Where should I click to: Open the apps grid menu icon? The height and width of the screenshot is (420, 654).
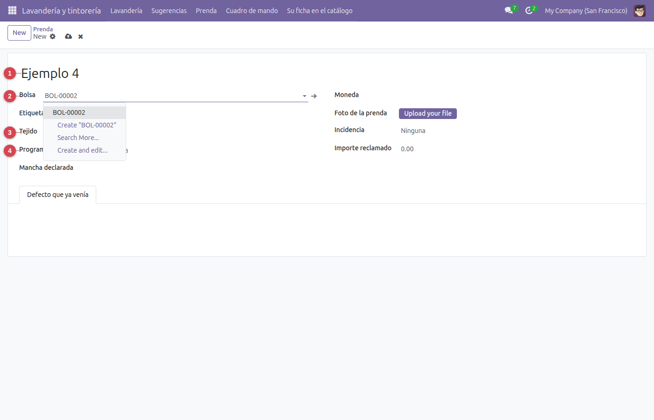point(13,10)
